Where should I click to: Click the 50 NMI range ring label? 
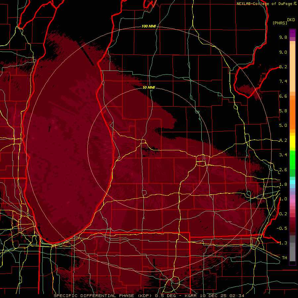tap(149, 87)
